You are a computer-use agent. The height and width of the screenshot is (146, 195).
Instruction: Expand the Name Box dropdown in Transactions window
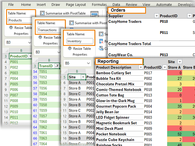tap(59, 52)
